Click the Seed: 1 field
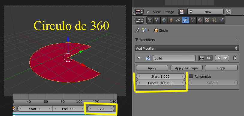Viewport: 244px width, 116px height. [213, 83]
